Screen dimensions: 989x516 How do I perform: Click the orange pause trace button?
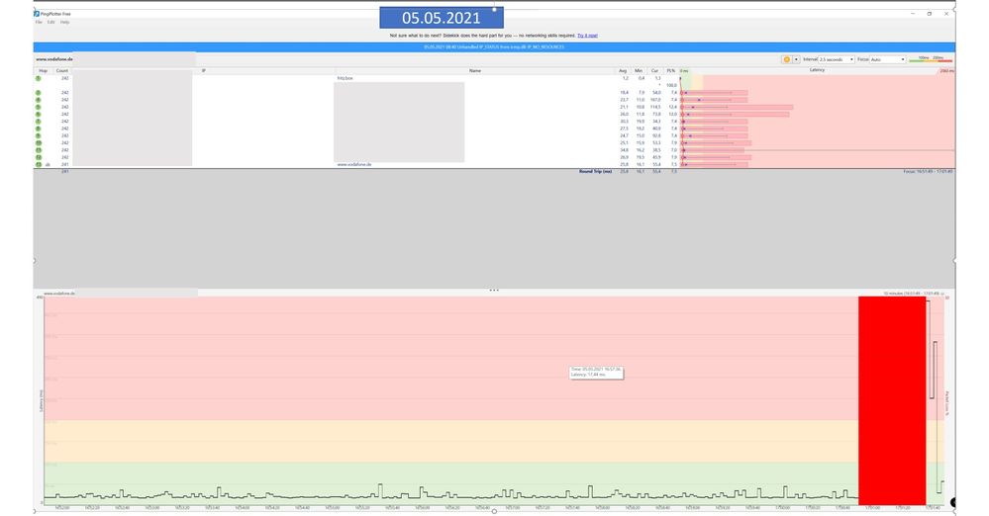coord(786,59)
